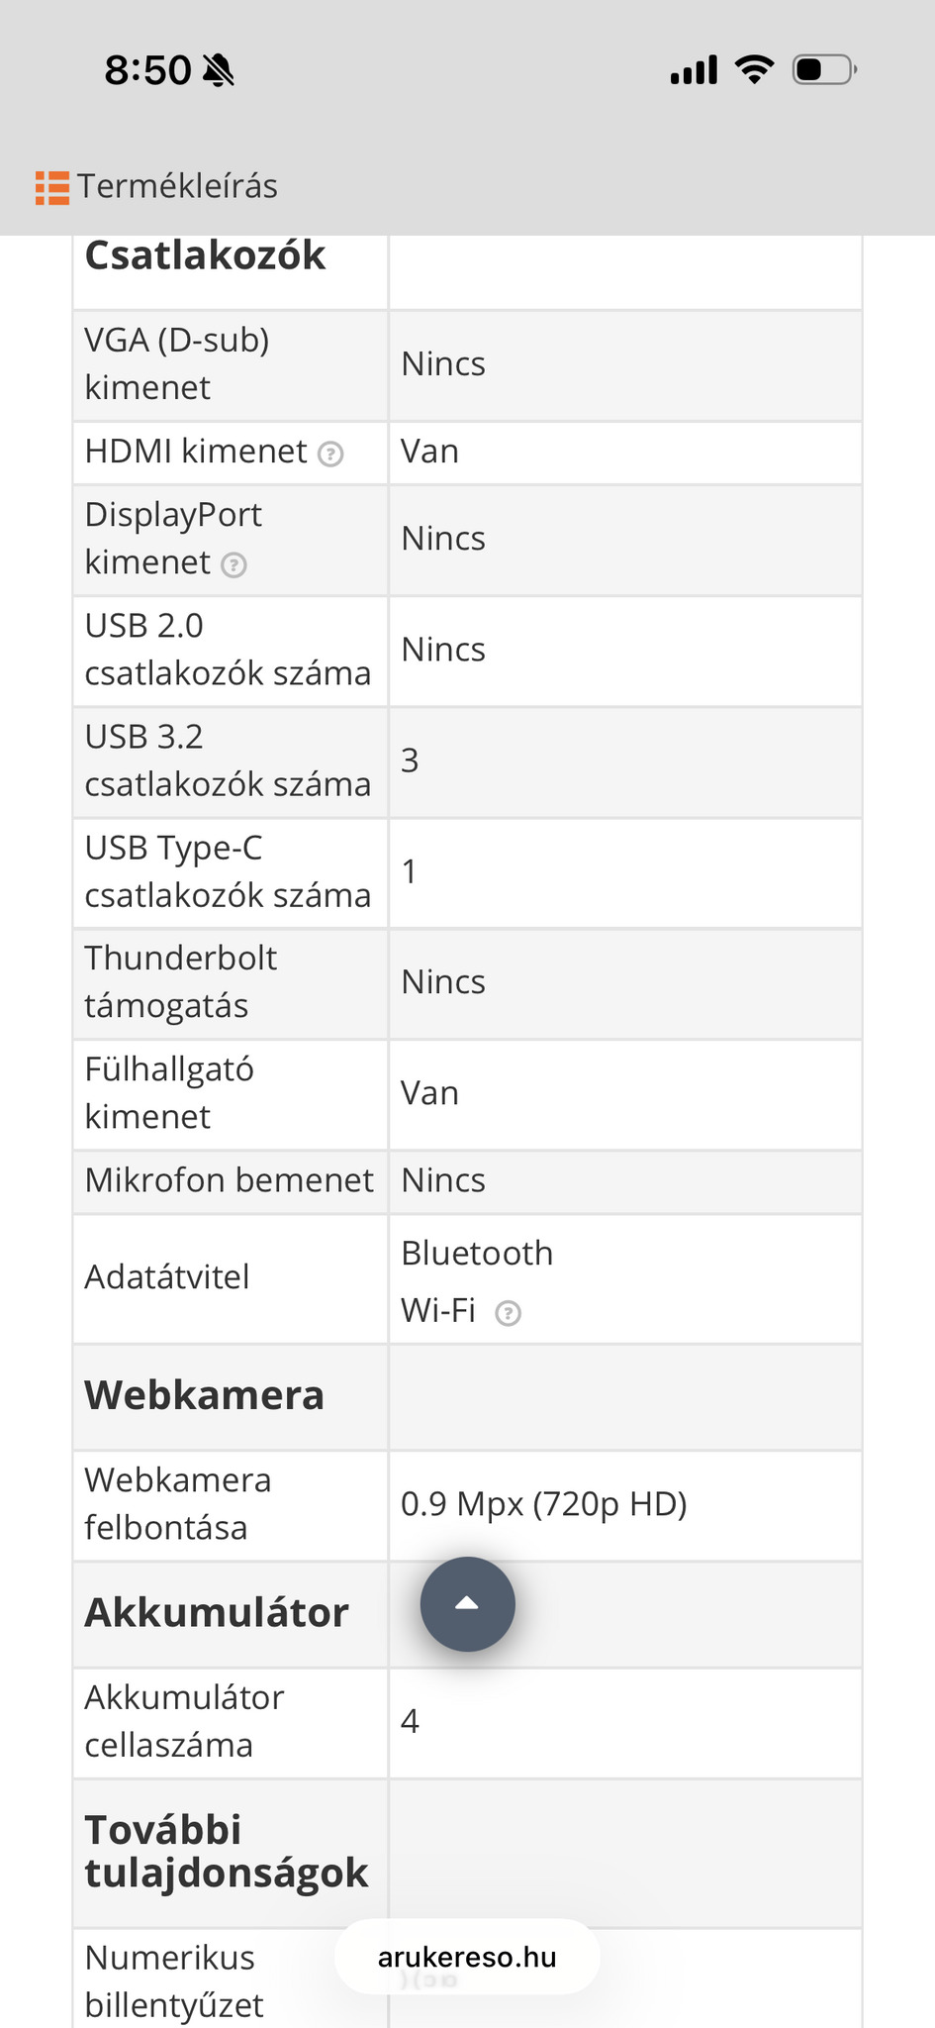Tap the Thunderbolt támogatás row label
This screenshot has width=935, height=2028.
(181, 982)
